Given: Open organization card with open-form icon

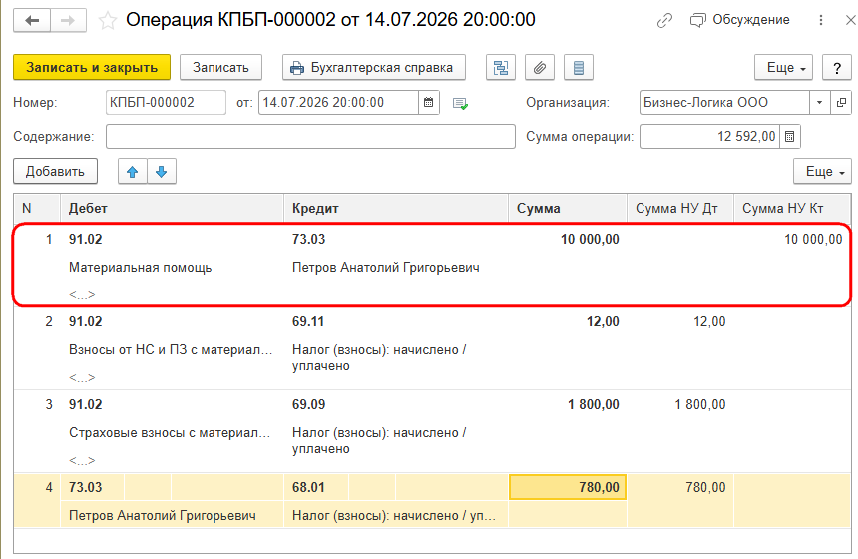Looking at the screenshot, I should (841, 103).
